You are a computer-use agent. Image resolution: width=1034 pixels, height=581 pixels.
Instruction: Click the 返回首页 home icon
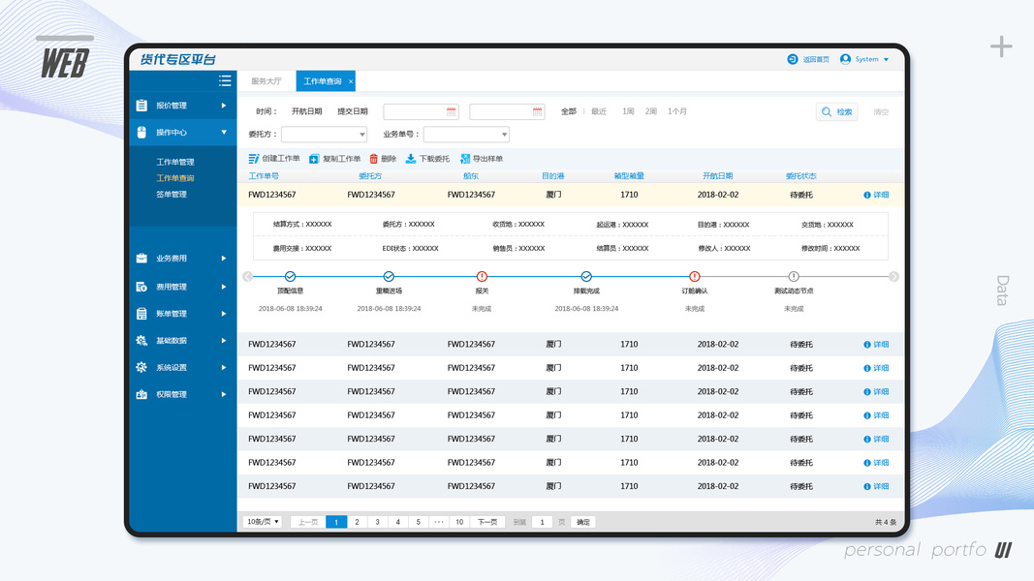(793, 59)
